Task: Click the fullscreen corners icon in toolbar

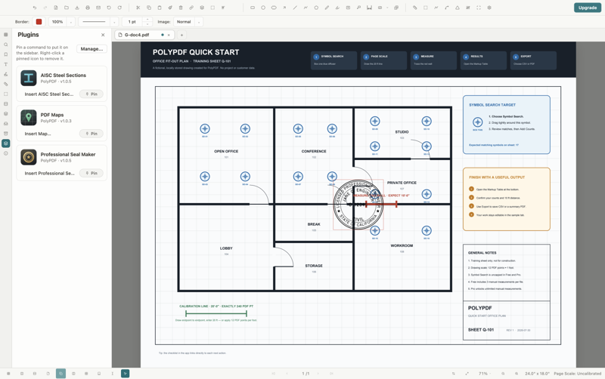Action: [x=479, y=8]
